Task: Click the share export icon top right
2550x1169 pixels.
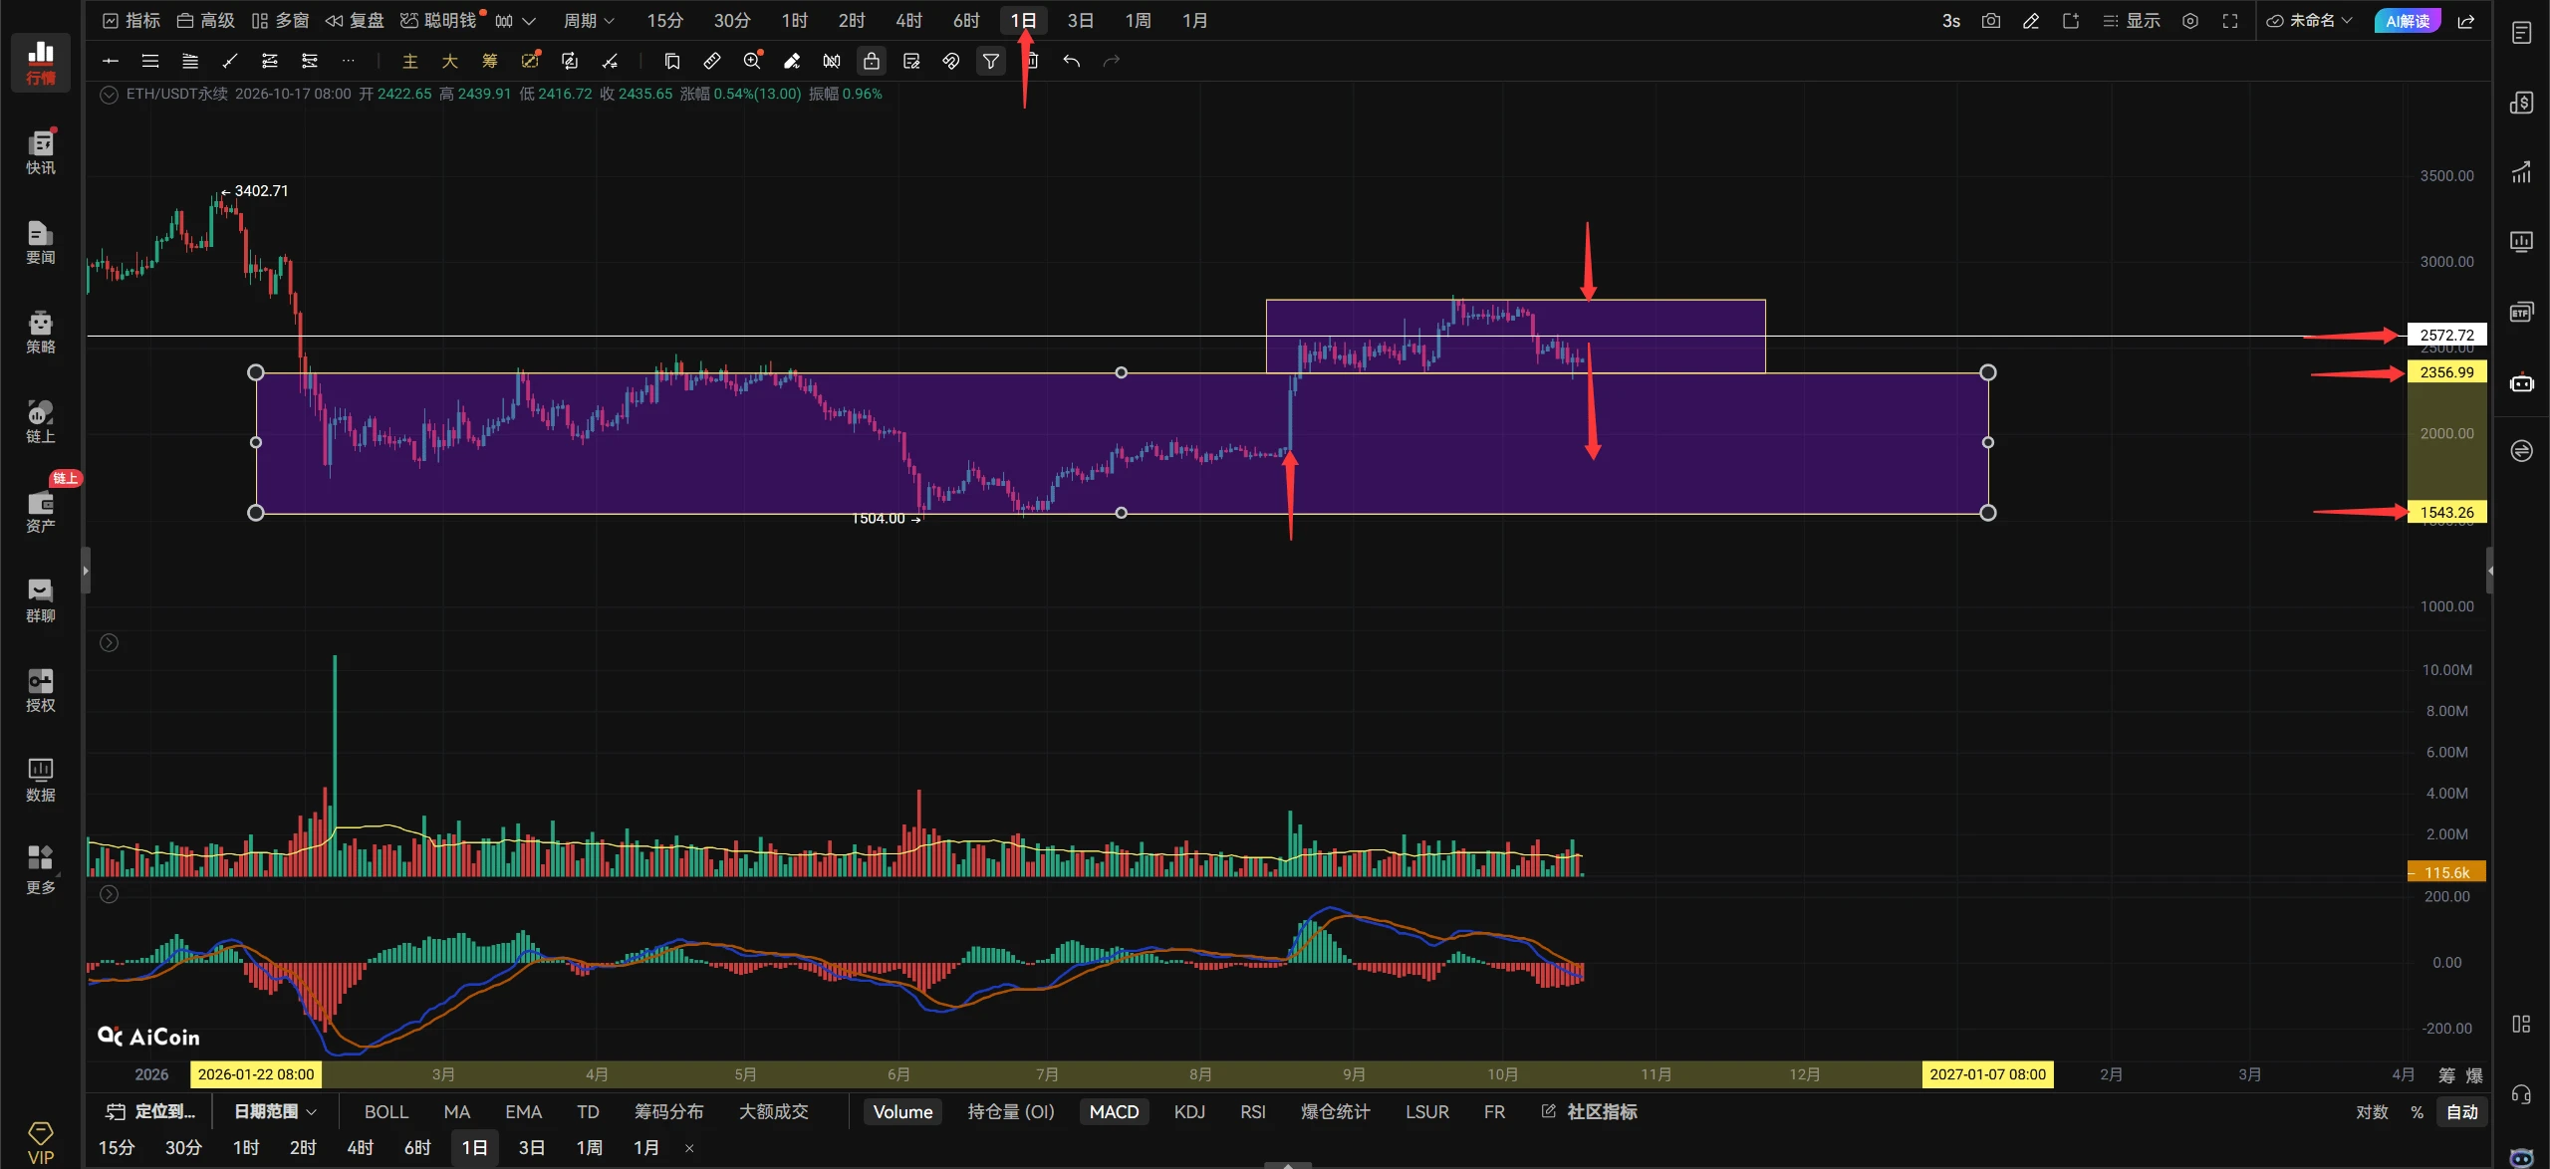Action: coord(2466,20)
